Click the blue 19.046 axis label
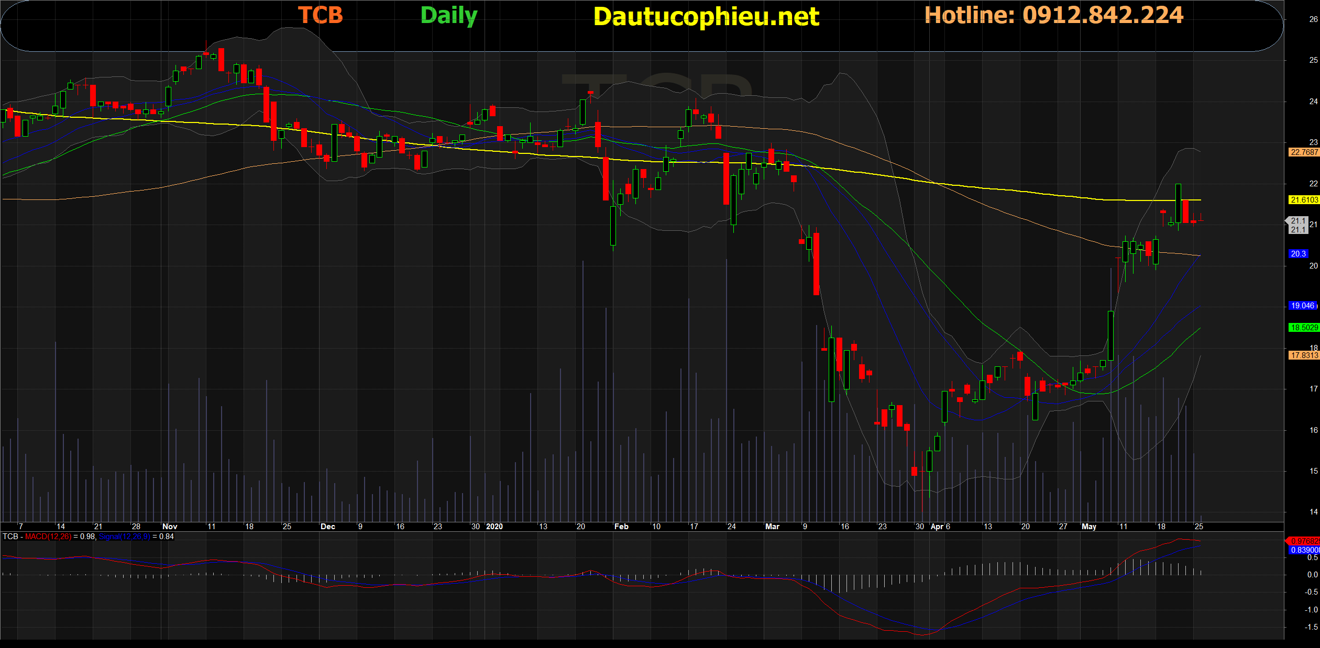This screenshot has width=1320, height=648. coord(1302,306)
